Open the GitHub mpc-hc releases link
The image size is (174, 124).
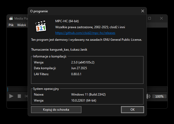85,33
